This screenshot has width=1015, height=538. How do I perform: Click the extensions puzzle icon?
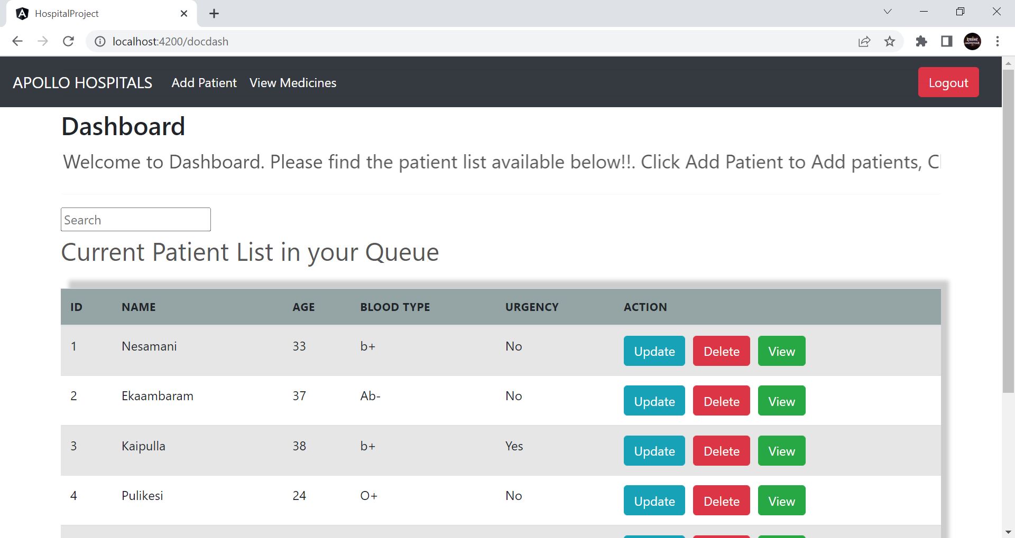point(921,41)
